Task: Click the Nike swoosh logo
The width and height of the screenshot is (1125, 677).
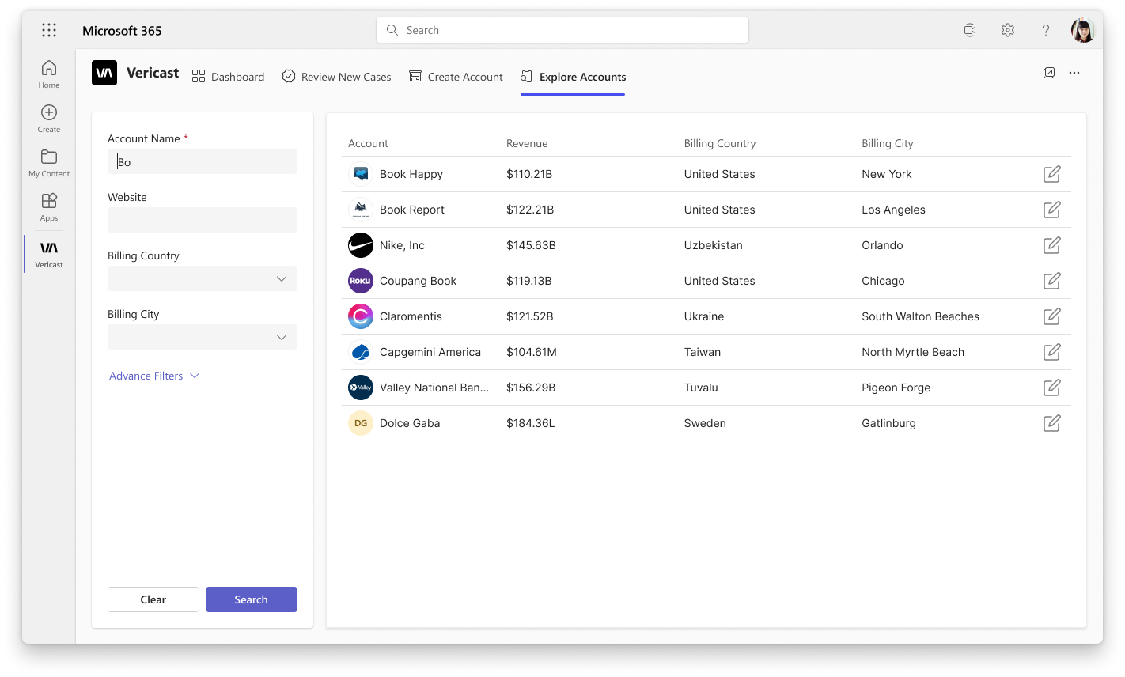Action: pyautogui.click(x=361, y=245)
